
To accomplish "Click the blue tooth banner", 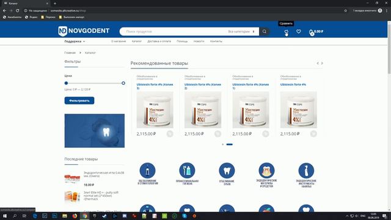I will (95, 131).
